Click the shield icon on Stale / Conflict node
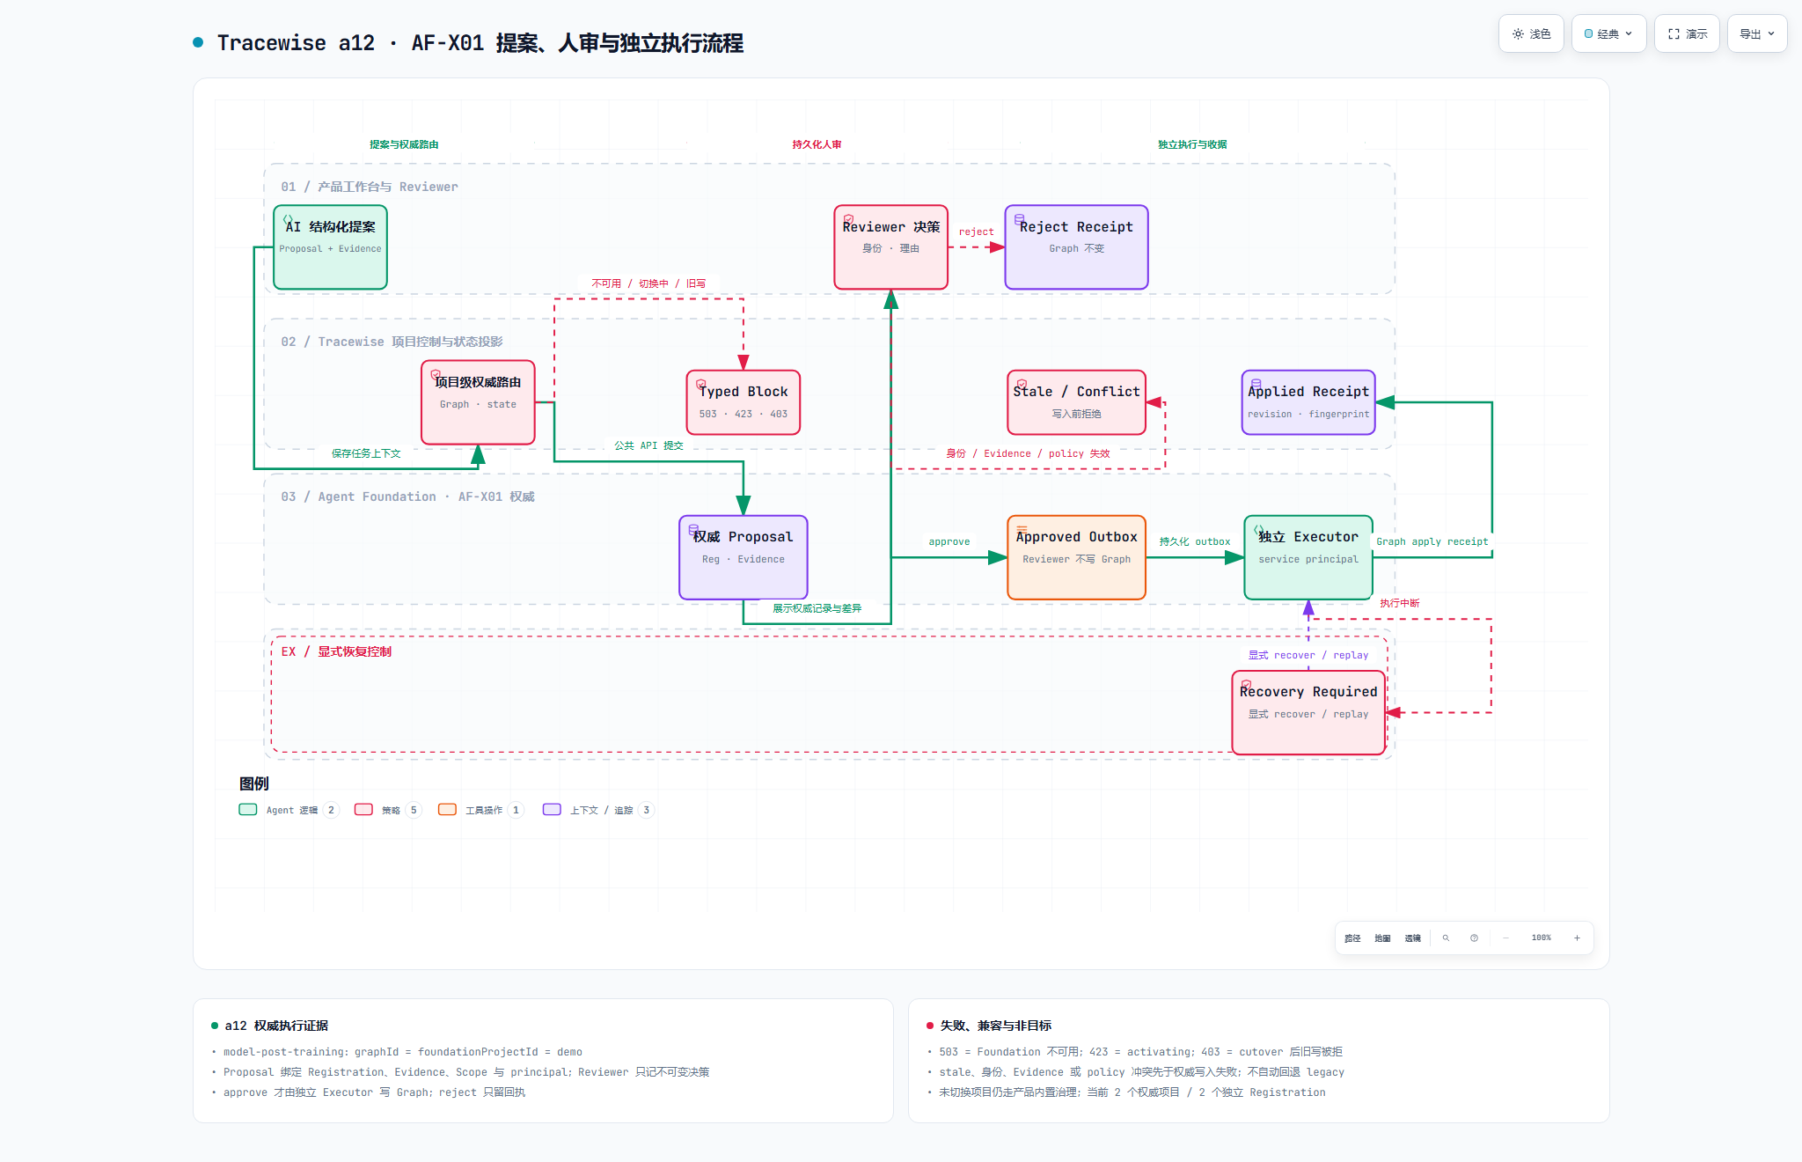The image size is (1802, 1162). click(x=1022, y=384)
